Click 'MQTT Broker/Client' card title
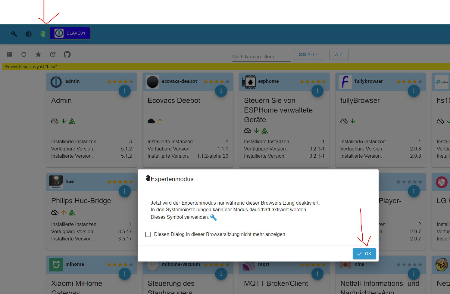Screen dimensions: 450x294 tap(276, 283)
